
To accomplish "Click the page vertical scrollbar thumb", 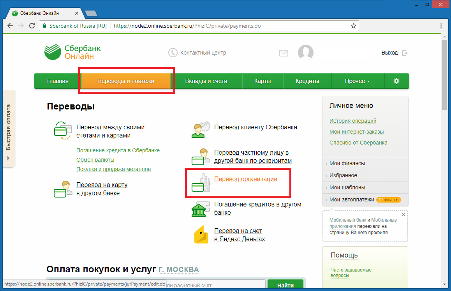I will click(x=444, y=74).
